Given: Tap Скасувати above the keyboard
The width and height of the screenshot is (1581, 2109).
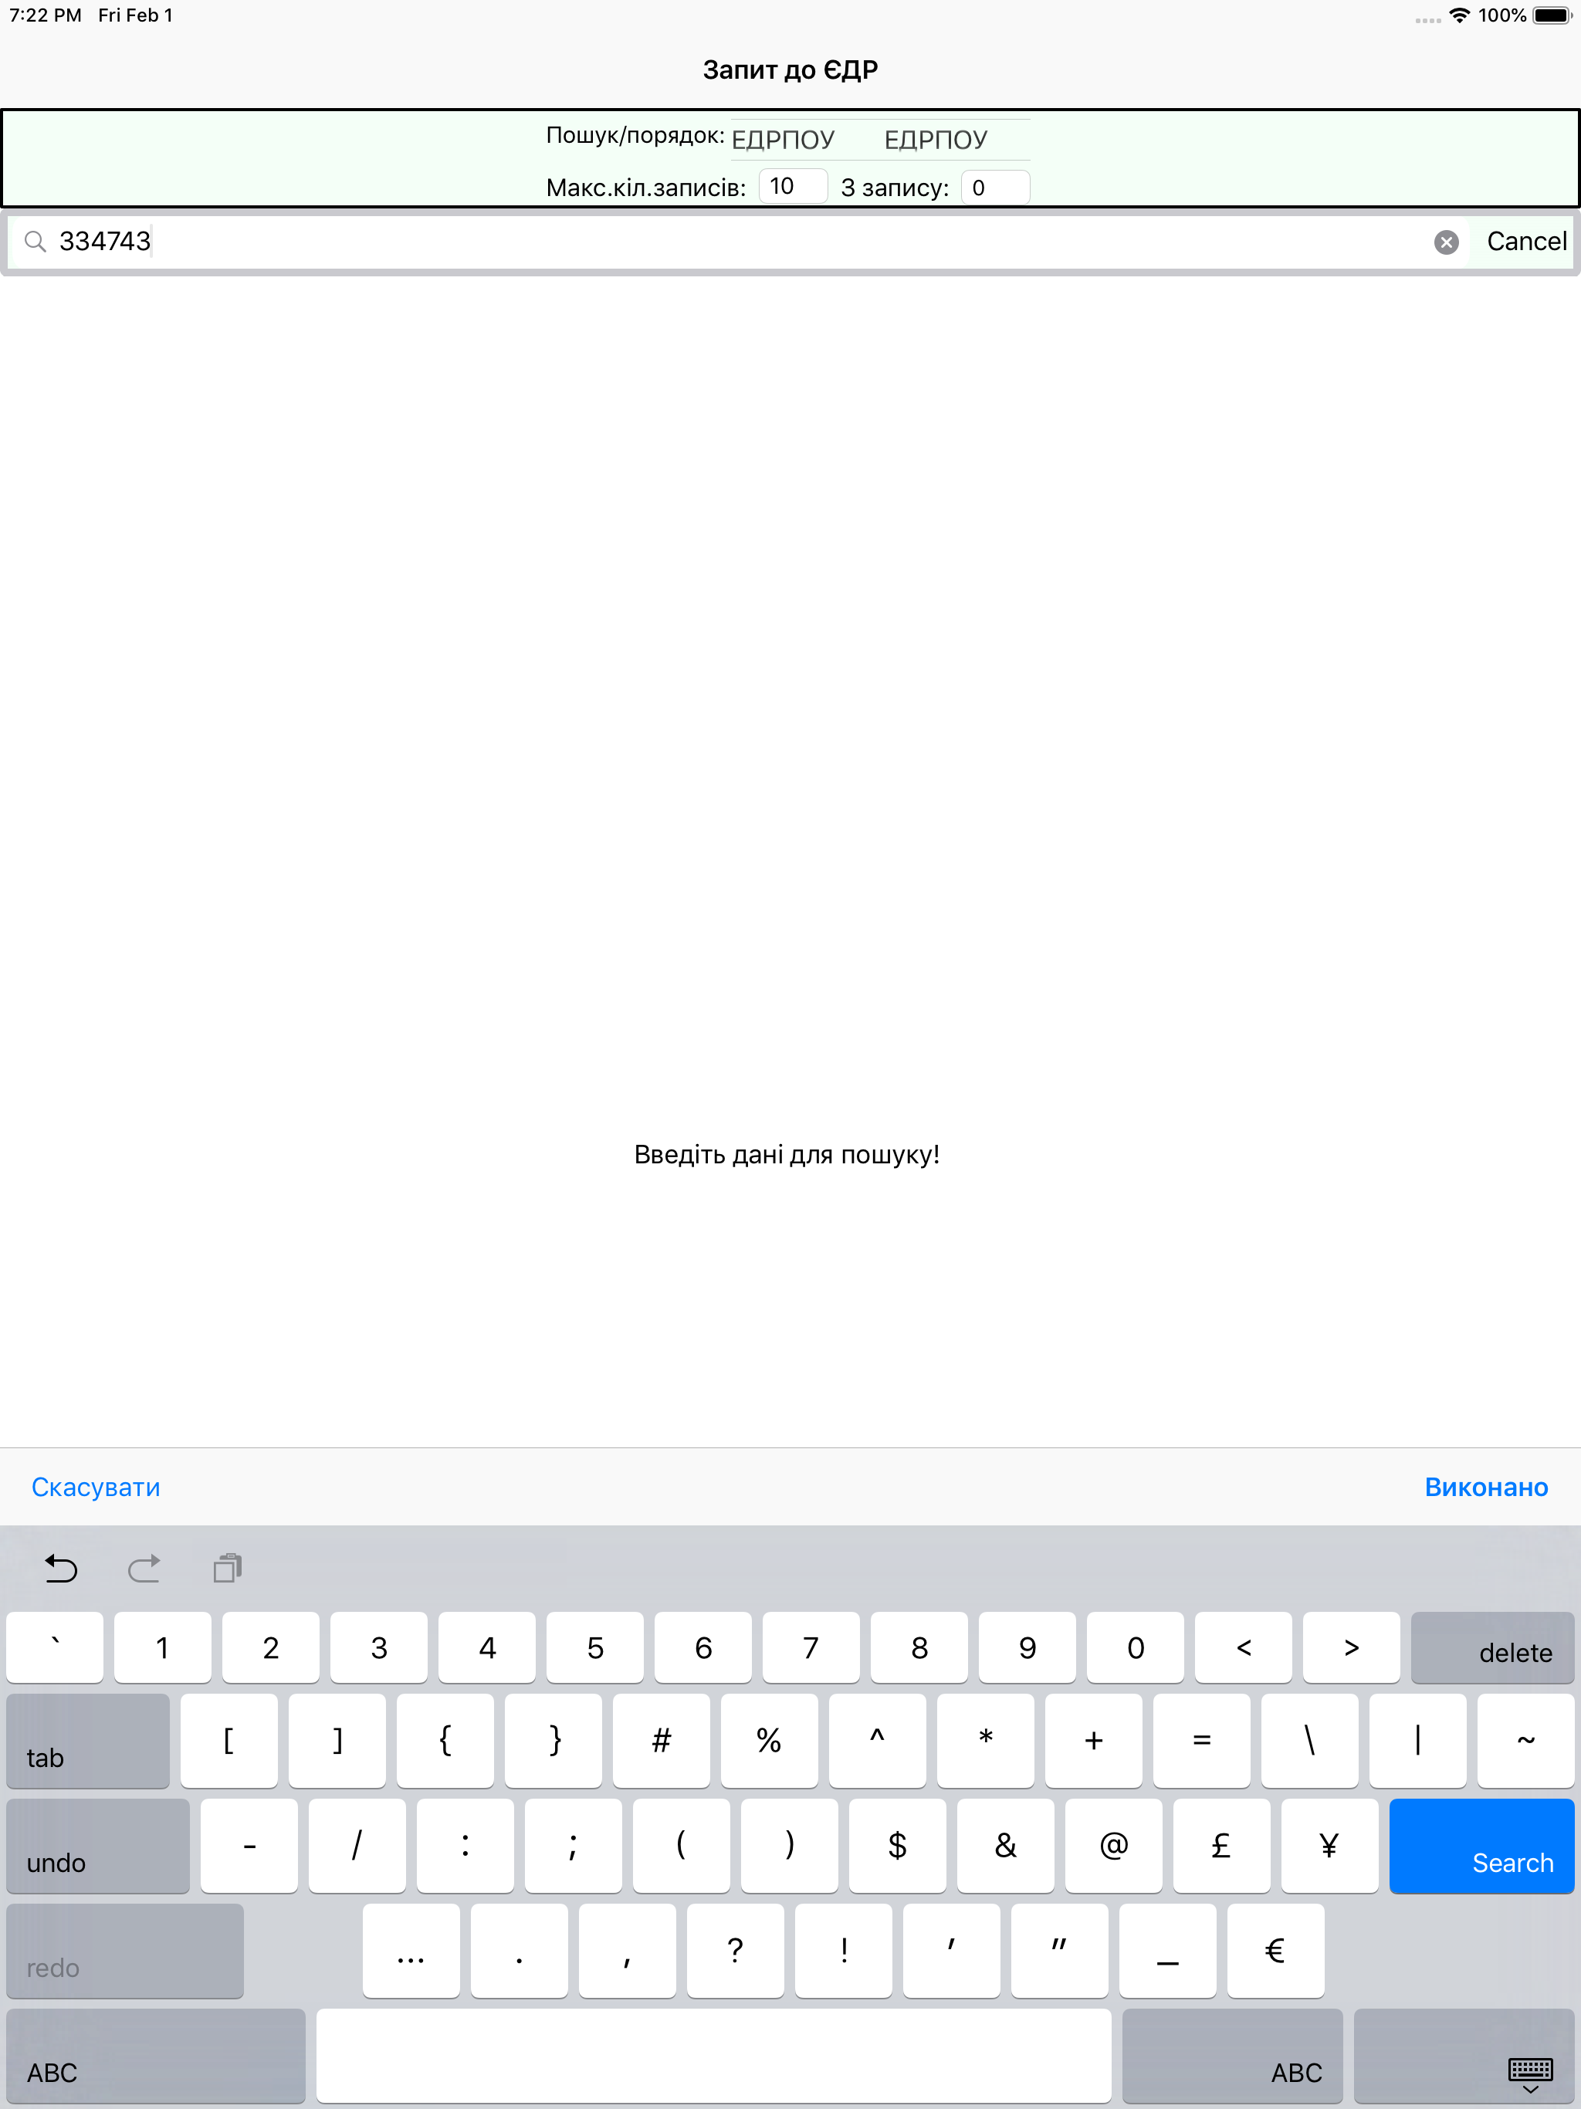Looking at the screenshot, I should click(x=96, y=1488).
